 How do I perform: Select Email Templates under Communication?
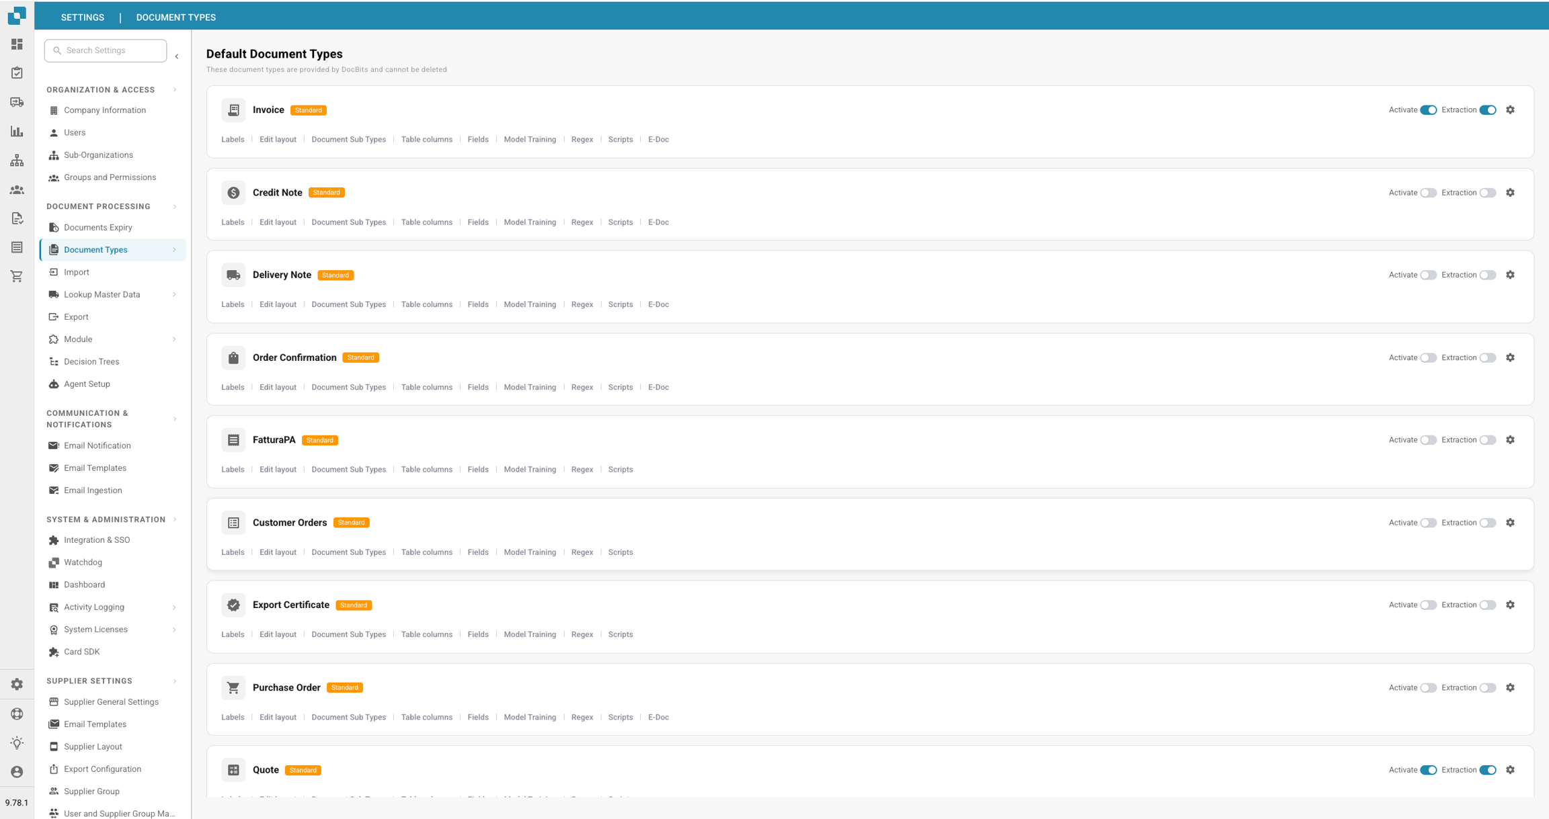95,468
